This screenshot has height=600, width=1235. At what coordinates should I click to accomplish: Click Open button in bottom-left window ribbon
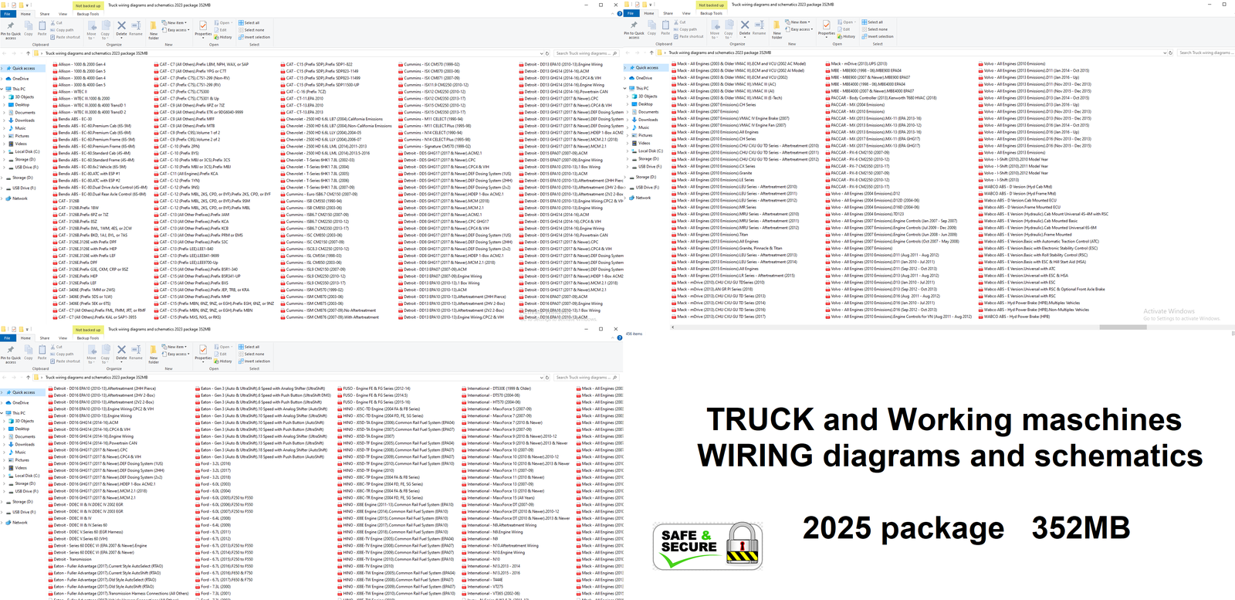click(x=222, y=347)
